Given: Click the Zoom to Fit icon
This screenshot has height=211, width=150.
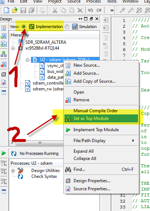Looking at the screenshot, I should coord(139,10).
